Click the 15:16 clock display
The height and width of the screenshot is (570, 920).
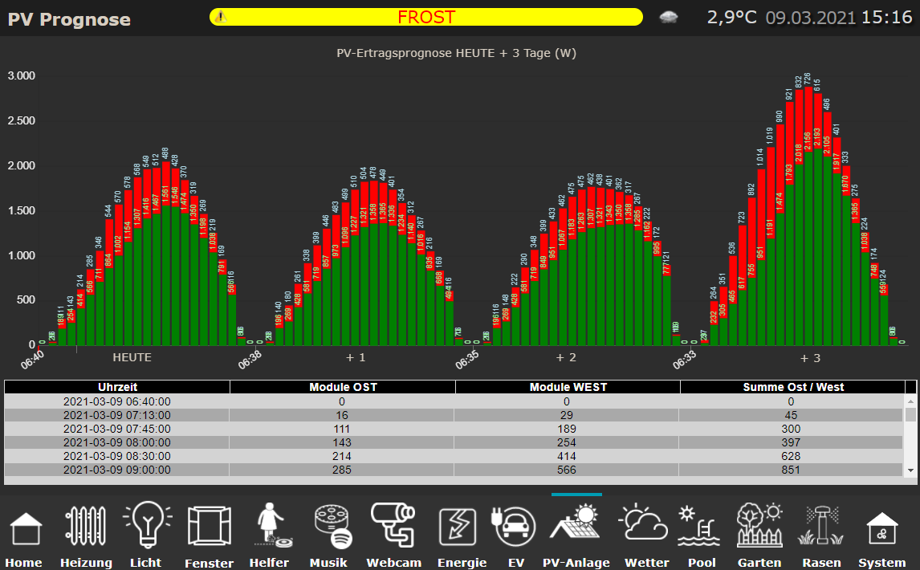pyautogui.click(x=886, y=17)
